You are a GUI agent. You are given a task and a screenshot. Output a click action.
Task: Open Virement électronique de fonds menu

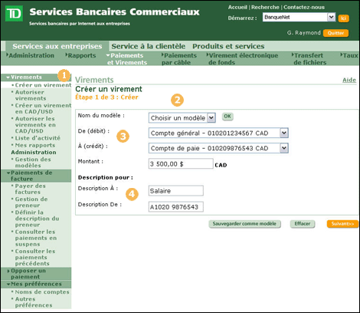pos(242,59)
